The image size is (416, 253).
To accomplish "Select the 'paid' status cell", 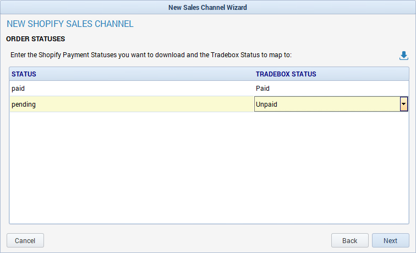I will pyautogui.click(x=132, y=89).
